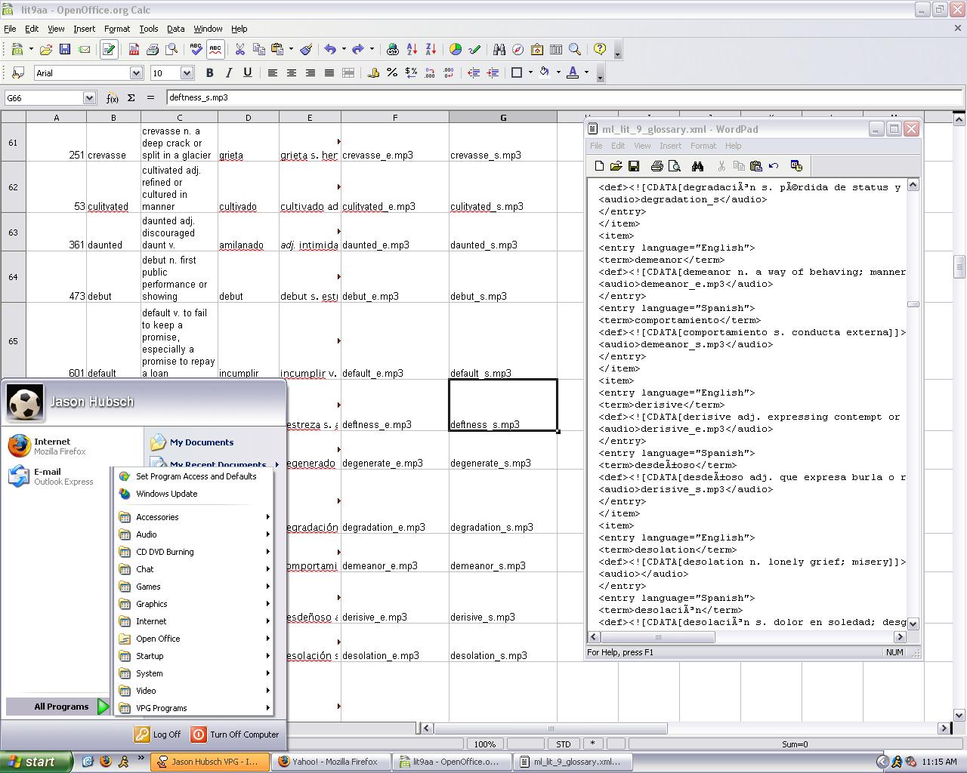Open the Data menu in Calc
The height and width of the screenshot is (773, 967).
(175, 29)
